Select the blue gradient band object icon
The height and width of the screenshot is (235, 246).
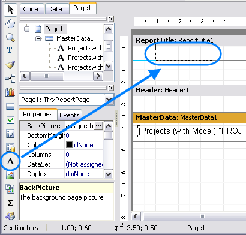click(x=10, y=106)
